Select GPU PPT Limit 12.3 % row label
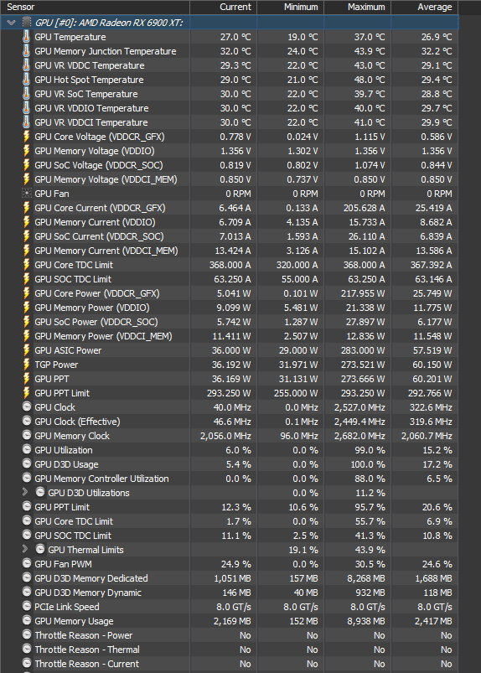 62,507
